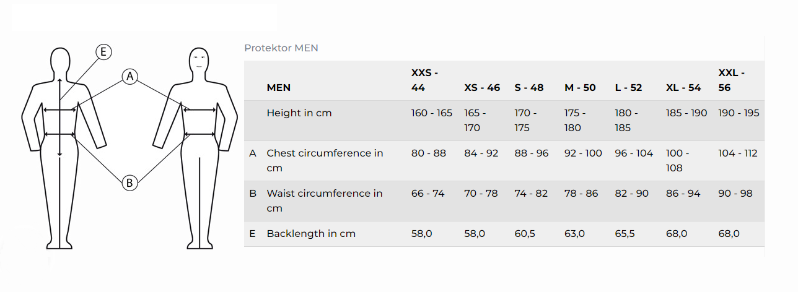Select the 63,0 backlength cell
Image resolution: width=798 pixels, height=292 pixels.
point(574,234)
